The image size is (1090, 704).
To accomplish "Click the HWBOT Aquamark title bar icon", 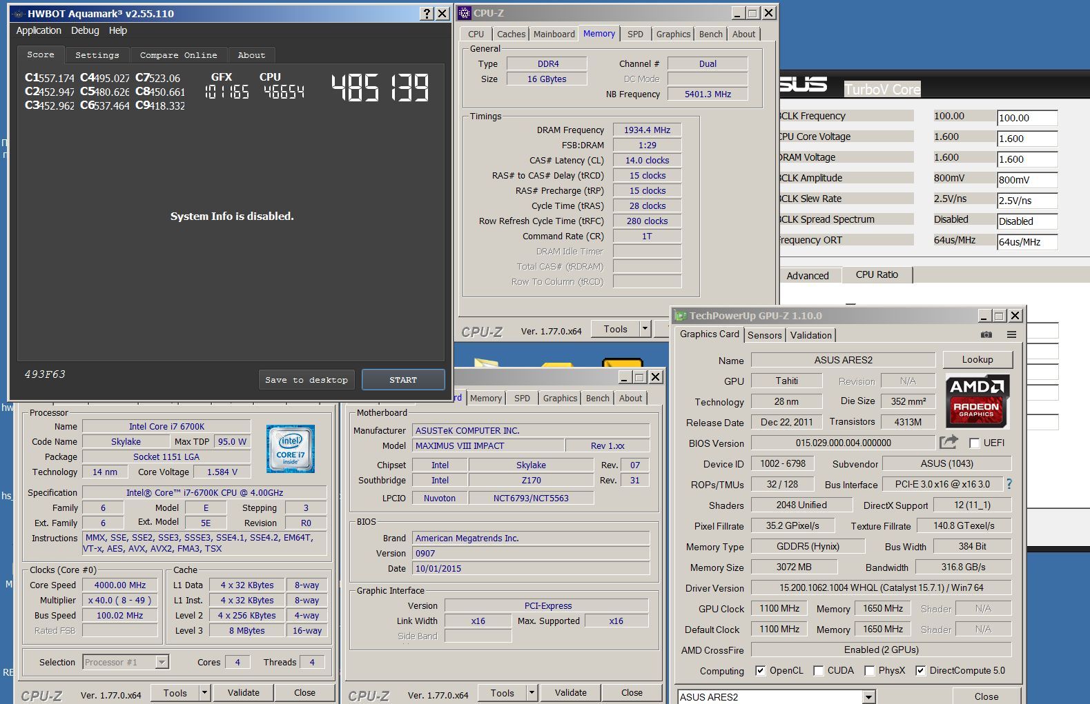I will click(x=18, y=14).
